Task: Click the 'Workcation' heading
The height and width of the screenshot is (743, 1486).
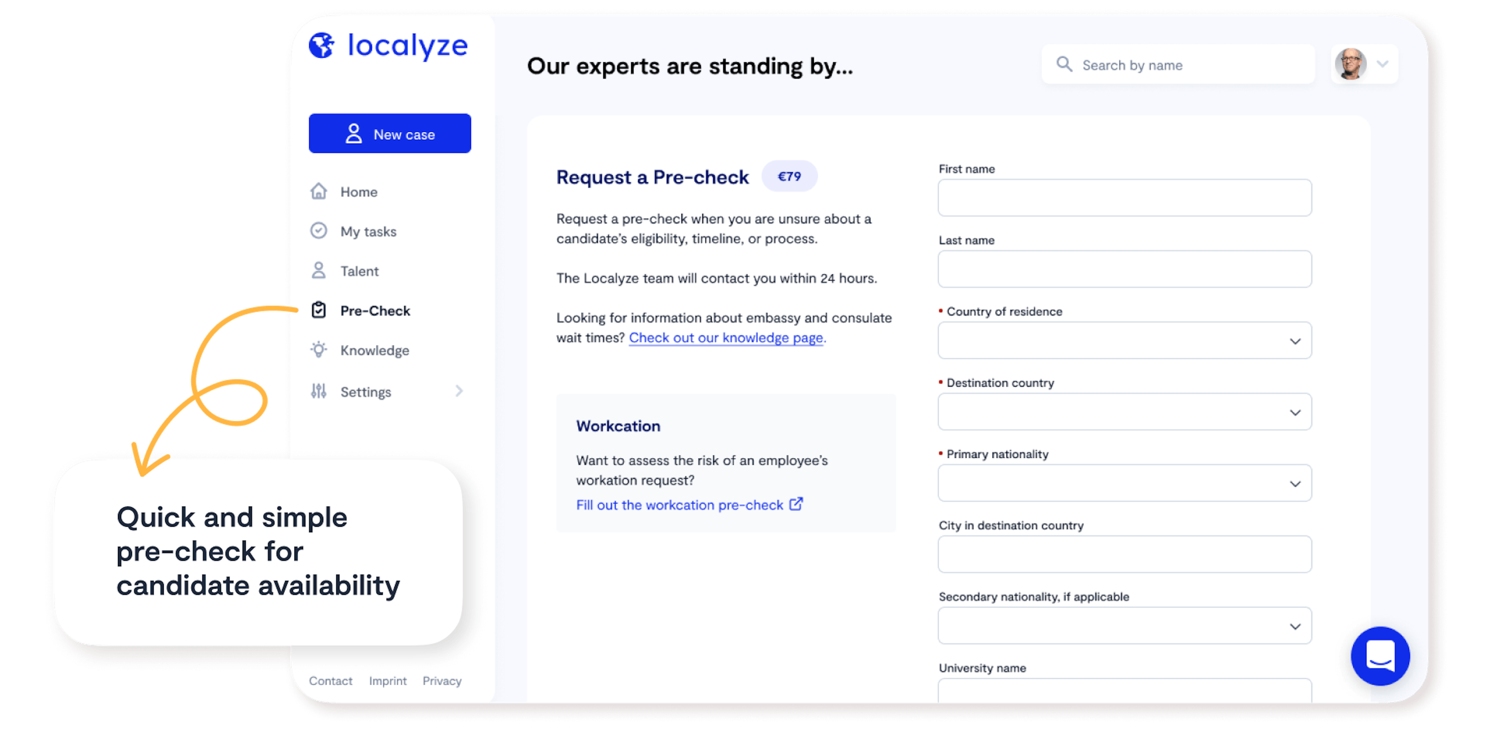Action: 618,426
